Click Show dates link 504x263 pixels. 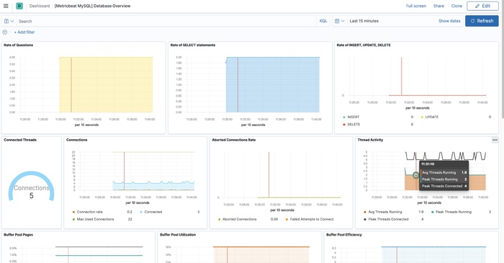[449, 21]
